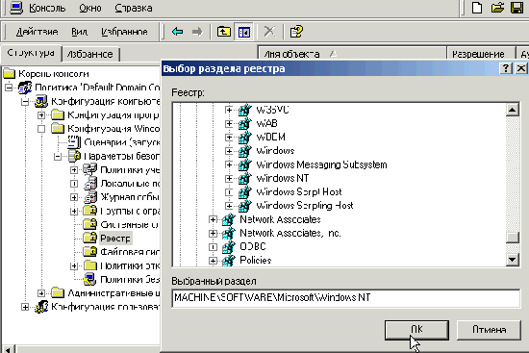Click the Реестр security folder icon

point(90,238)
